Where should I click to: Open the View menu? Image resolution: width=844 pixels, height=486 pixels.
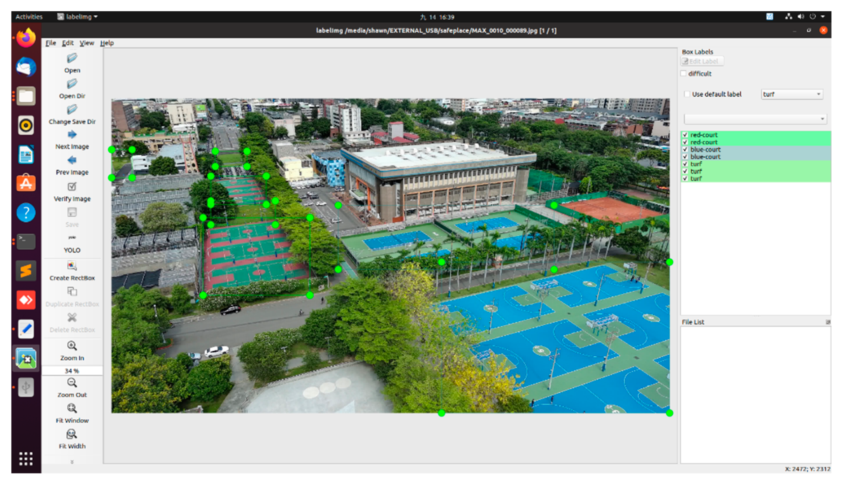point(86,43)
